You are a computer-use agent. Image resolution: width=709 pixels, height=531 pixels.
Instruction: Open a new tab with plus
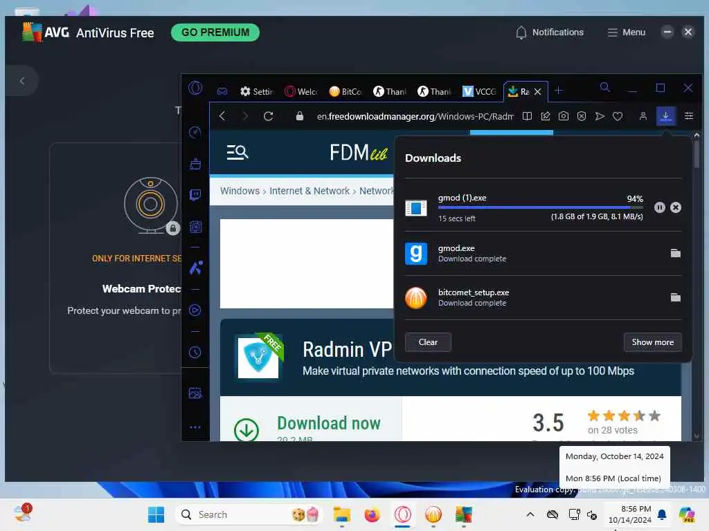(559, 91)
